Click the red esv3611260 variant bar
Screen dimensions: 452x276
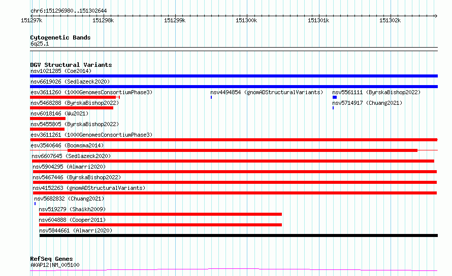pyautogui.click(x=75, y=97)
